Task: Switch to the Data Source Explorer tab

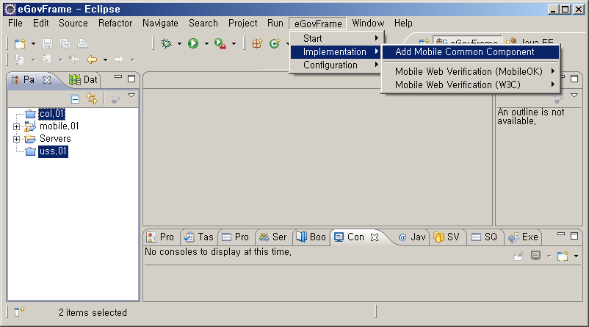Action: (x=84, y=79)
